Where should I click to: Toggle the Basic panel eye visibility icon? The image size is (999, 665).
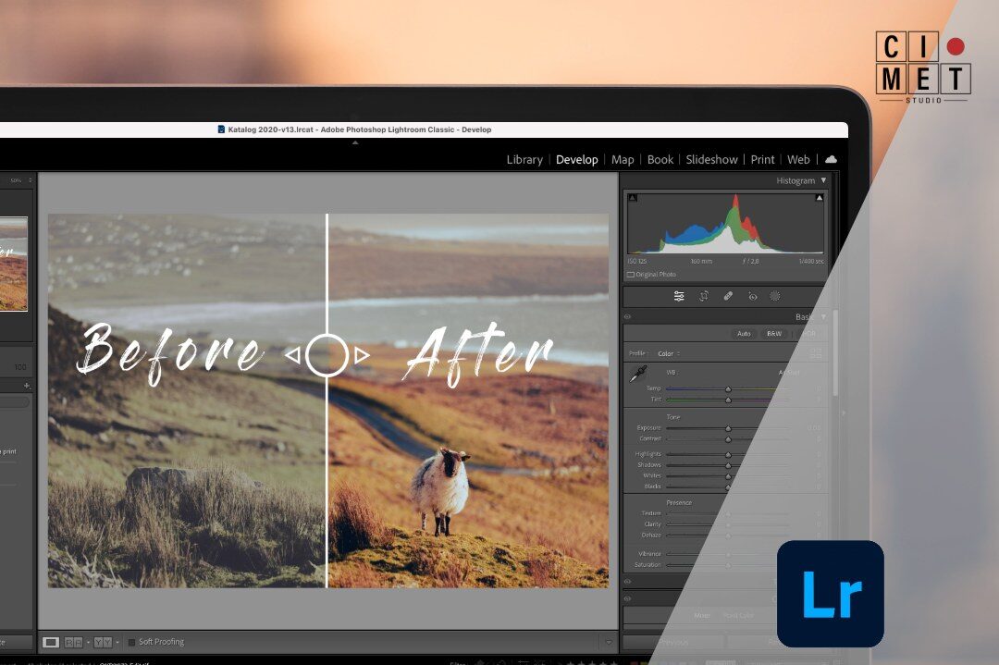pos(628,317)
